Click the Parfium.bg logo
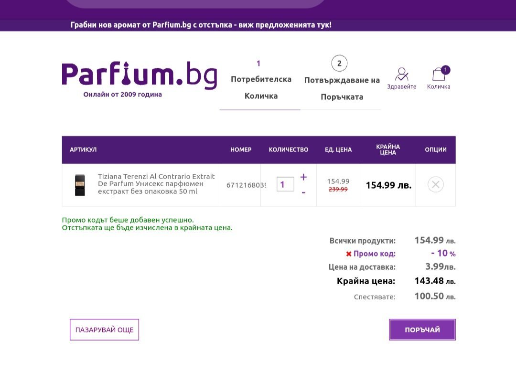516x372 pixels. point(139,75)
